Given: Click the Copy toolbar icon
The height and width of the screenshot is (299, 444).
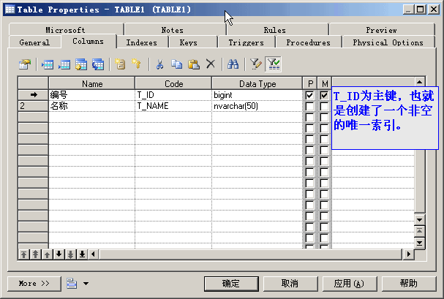Looking at the screenshot, I should [x=177, y=64].
